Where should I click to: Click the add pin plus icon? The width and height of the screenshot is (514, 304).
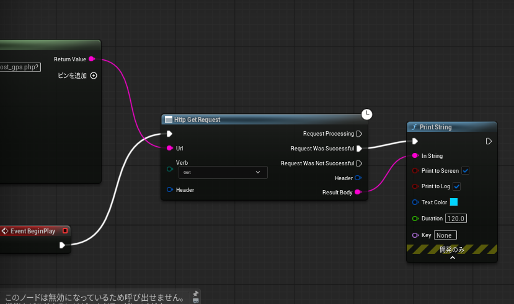tap(94, 76)
